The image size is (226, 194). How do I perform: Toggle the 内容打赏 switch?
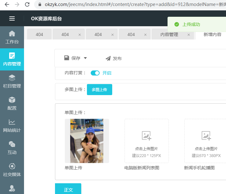pyautogui.click(x=95, y=73)
